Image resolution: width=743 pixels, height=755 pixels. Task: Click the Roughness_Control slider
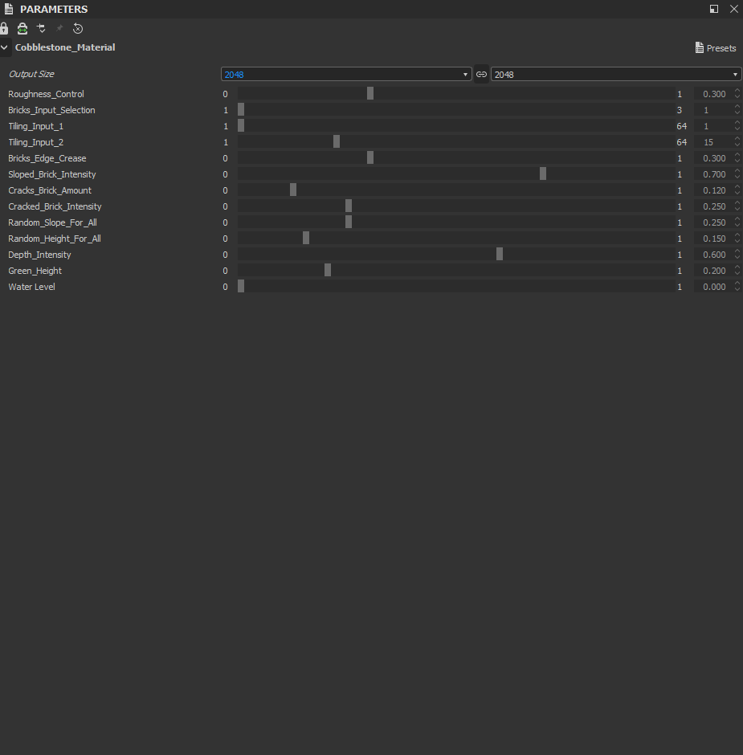(x=456, y=93)
